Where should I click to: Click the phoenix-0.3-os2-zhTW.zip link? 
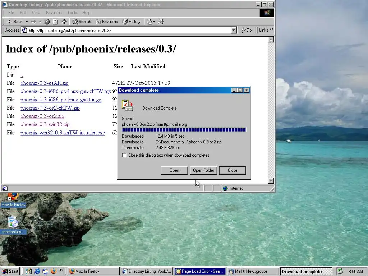[50, 108]
